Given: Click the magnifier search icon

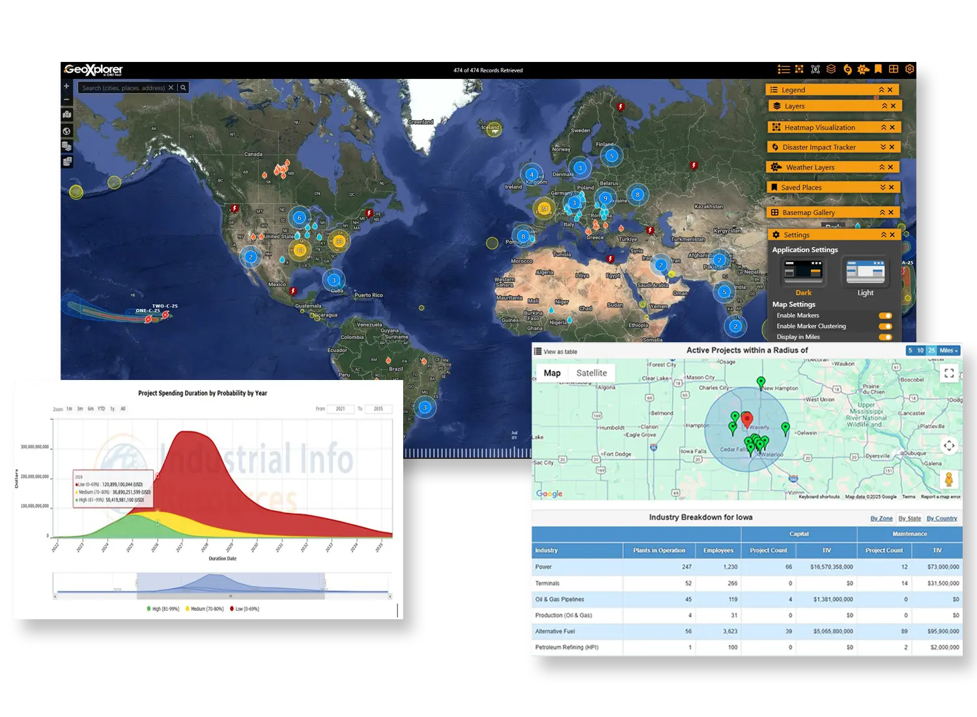Looking at the screenshot, I should 183,87.
